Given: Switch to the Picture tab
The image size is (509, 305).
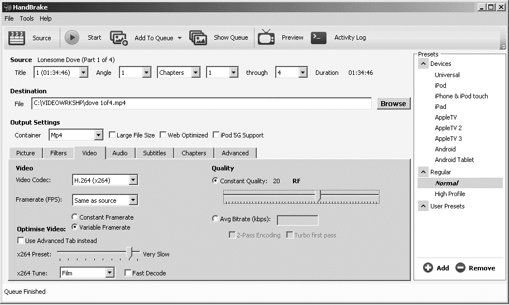Looking at the screenshot, I should (x=26, y=153).
